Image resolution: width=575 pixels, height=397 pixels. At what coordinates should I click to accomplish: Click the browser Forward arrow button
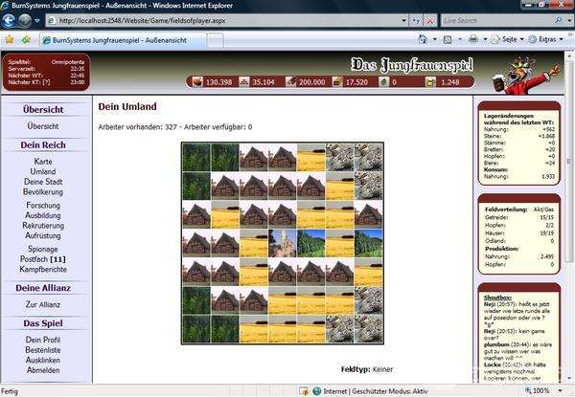pos(25,21)
